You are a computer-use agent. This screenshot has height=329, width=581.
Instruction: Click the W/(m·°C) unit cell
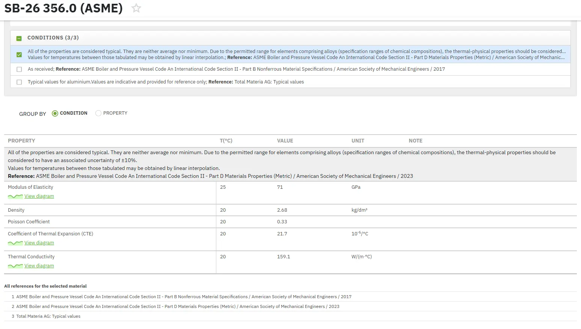coord(362,257)
